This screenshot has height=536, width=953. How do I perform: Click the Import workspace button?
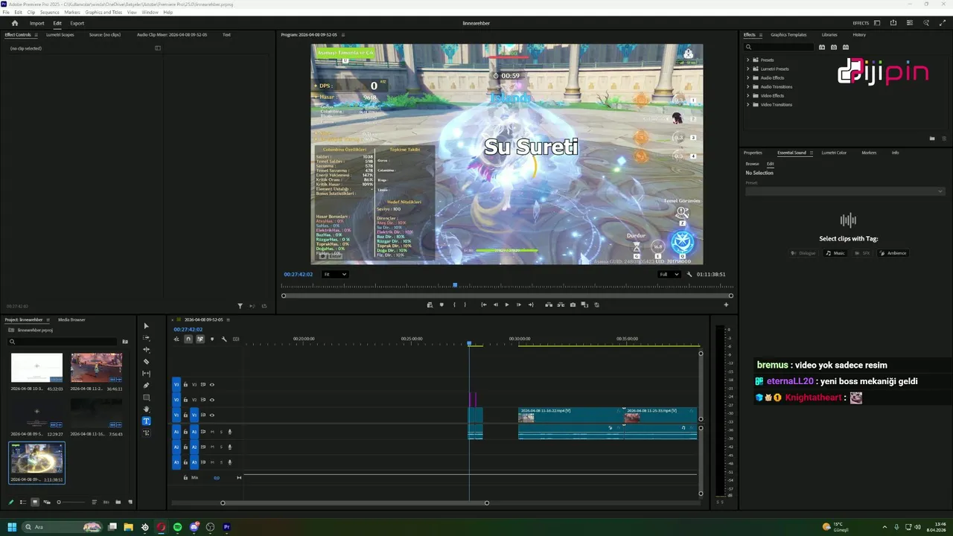36,23
